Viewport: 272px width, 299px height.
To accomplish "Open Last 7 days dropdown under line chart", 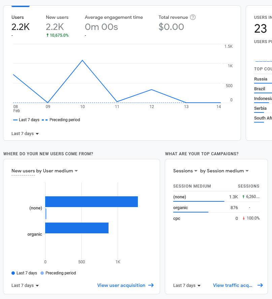I will 25,134.
